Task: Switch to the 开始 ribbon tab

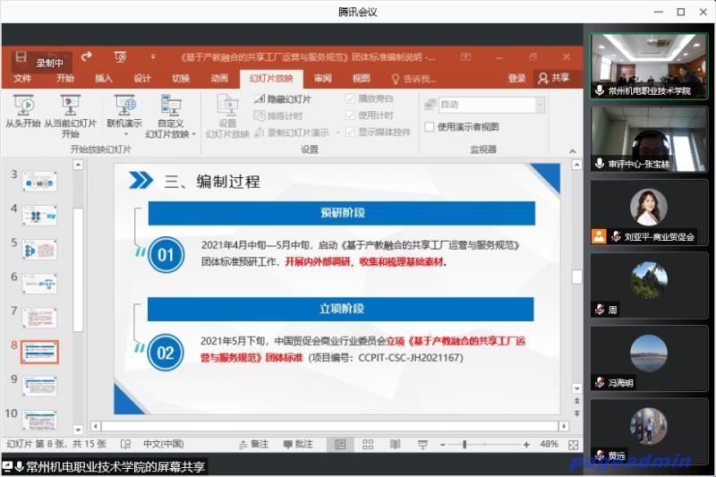Action: (x=65, y=79)
